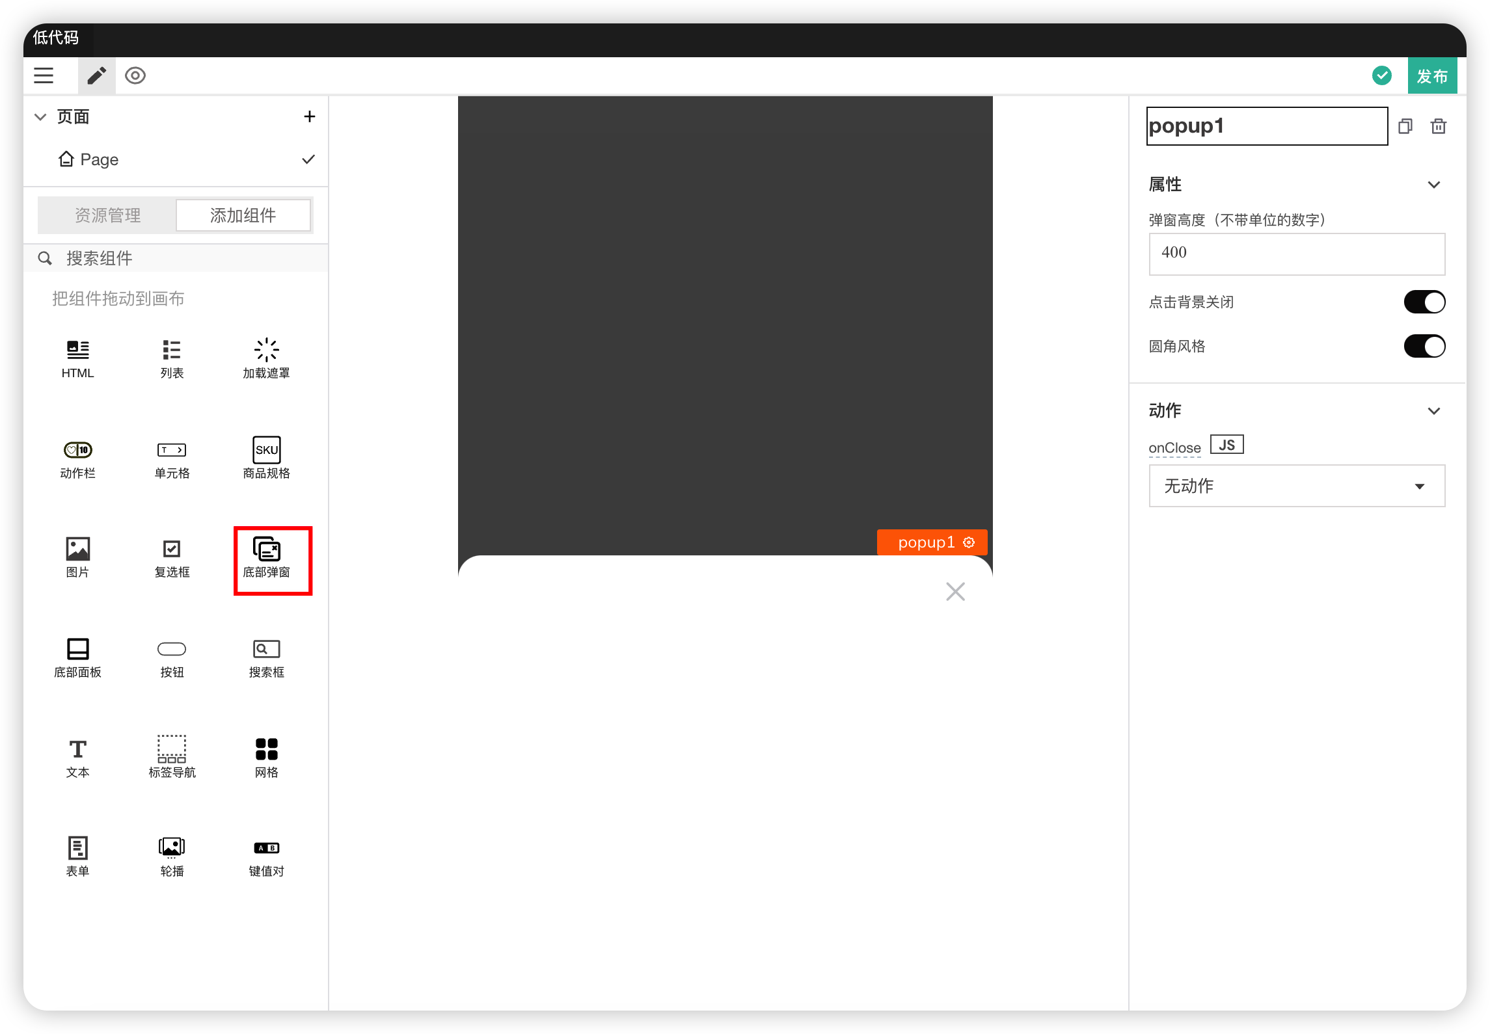Click the 弹窗高度 input field
This screenshot has height=1034, width=1490.
(x=1296, y=253)
